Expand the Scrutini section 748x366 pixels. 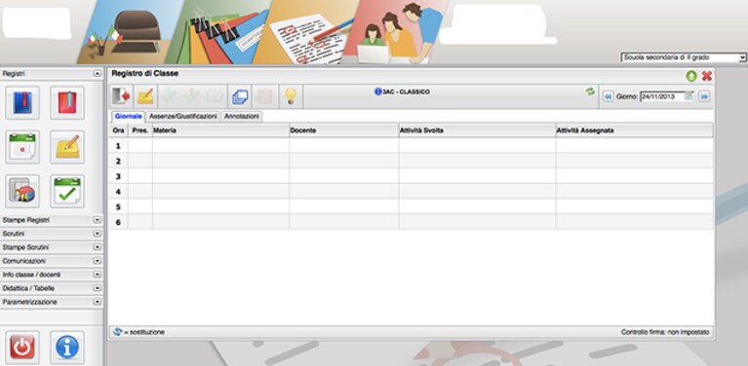[x=98, y=234]
